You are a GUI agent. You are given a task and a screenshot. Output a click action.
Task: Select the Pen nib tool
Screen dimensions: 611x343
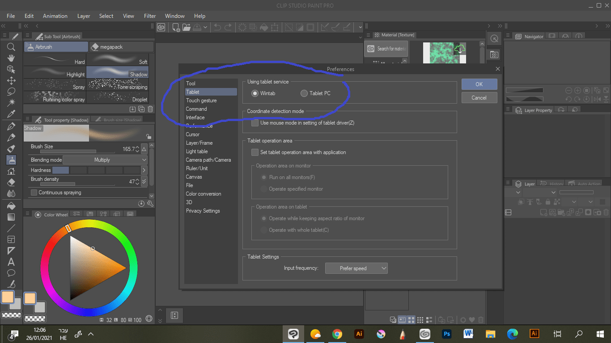[x=11, y=126]
